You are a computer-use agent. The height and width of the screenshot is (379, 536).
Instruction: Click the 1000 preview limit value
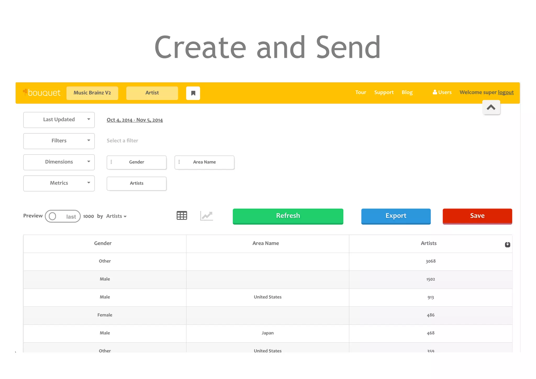(x=88, y=216)
